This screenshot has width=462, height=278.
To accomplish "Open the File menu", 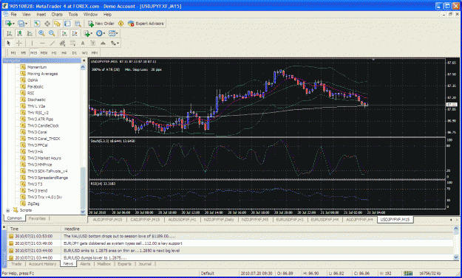I will tap(13, 15).
